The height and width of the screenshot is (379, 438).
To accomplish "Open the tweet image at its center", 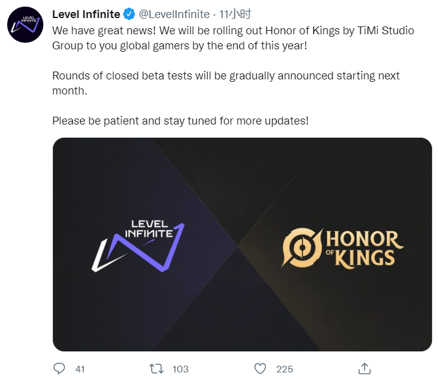I will point(242,244).
